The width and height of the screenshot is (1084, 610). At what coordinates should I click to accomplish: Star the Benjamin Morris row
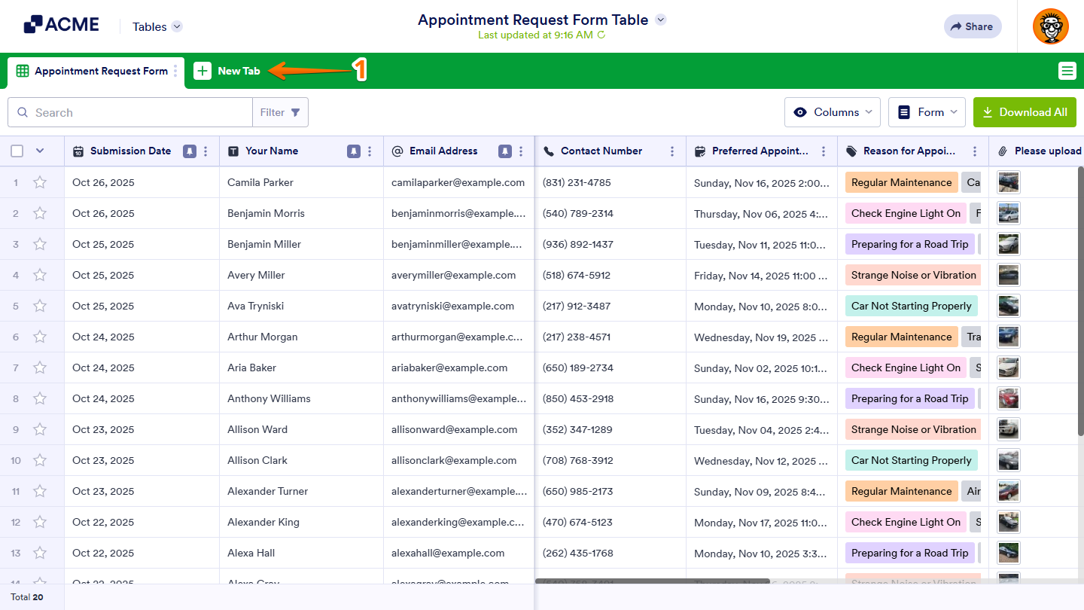40,213
